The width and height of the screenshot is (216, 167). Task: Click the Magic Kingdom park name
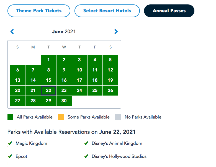(31, 143)
